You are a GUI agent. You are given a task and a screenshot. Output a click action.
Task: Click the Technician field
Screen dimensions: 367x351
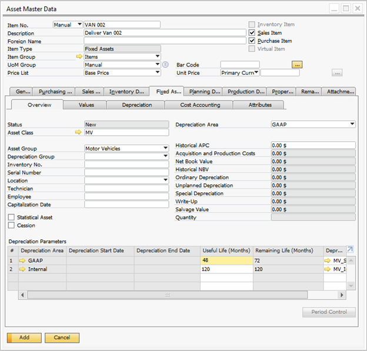point(126,188)
